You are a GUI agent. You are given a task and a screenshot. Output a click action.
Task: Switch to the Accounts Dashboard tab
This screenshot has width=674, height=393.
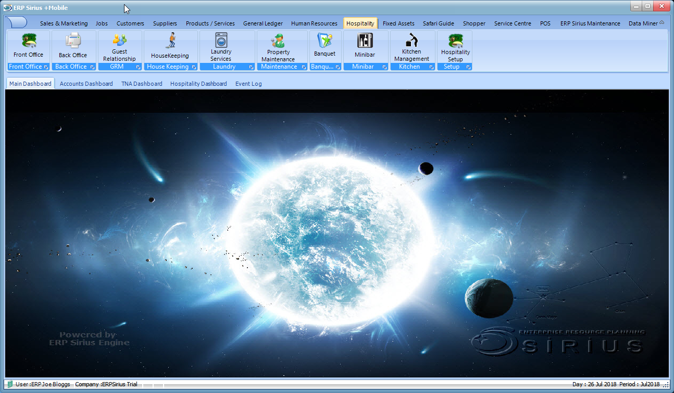click(86, 84)
